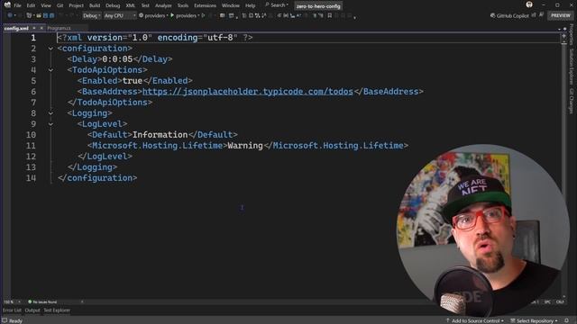
Task: Open the Debug menu
Action: [x=113, y=5]
